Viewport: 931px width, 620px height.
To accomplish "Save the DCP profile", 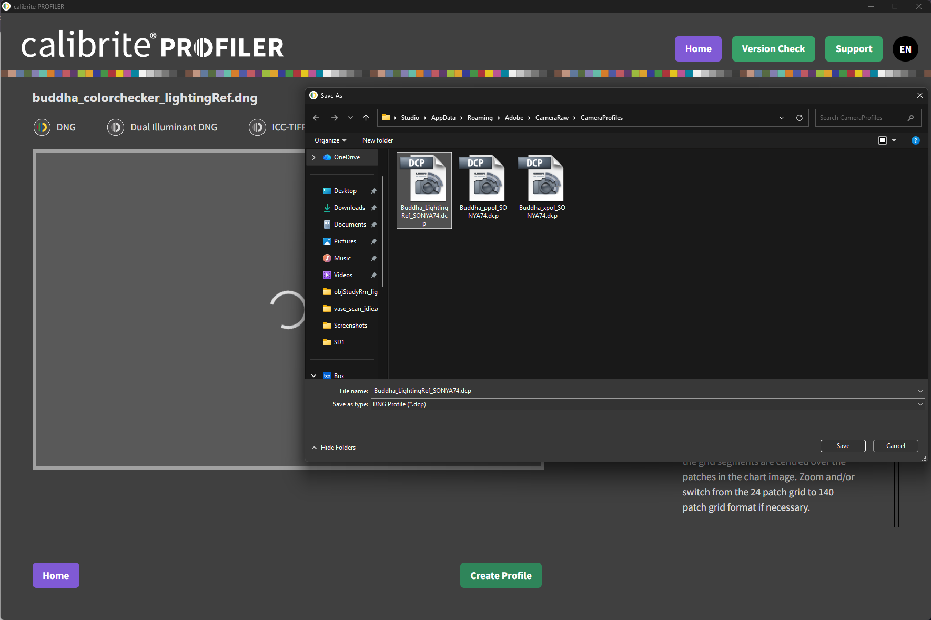I will click(843, 446).
